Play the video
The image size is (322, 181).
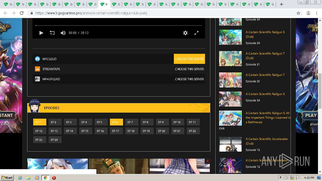[41, 33]
